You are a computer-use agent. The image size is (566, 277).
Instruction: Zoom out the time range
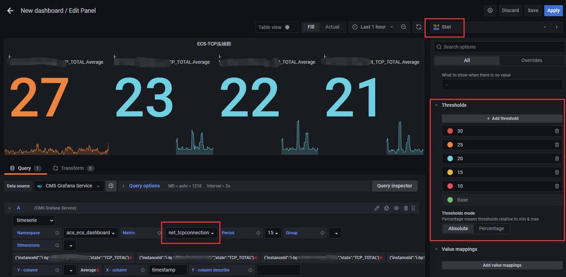[x=404, y=27]
